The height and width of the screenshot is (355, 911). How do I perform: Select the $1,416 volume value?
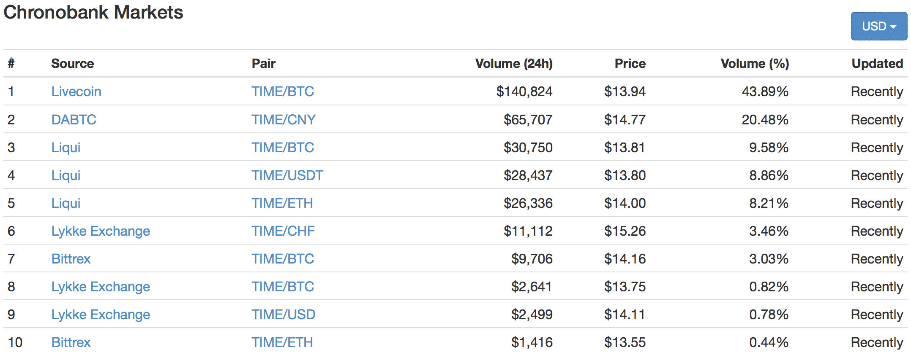tap(532, 342)
